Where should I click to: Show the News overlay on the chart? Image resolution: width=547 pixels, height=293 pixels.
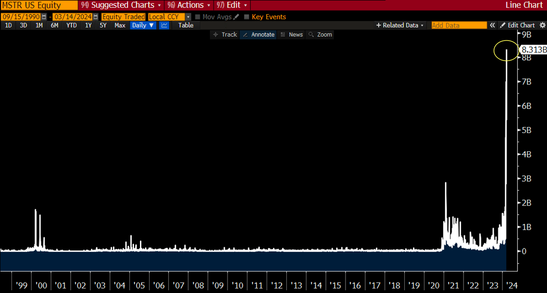tap(292, 35)
